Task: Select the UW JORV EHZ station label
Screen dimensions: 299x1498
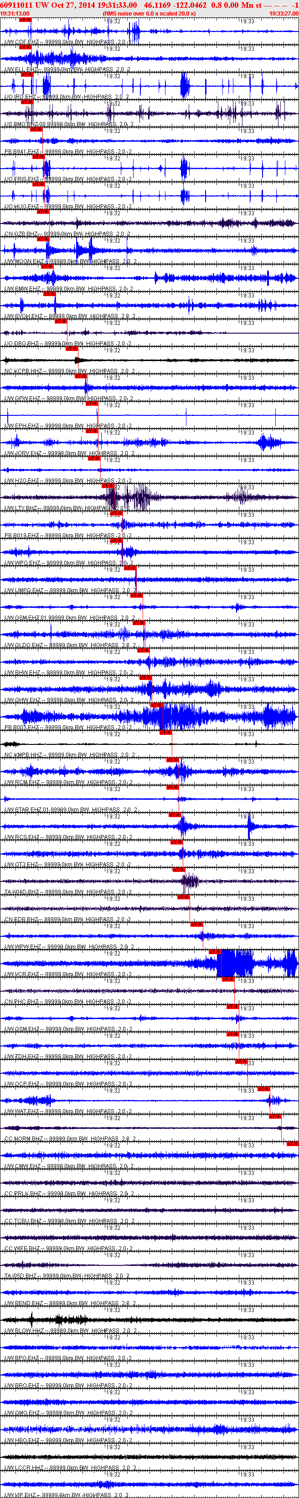Action: click(x=69, y=454)
